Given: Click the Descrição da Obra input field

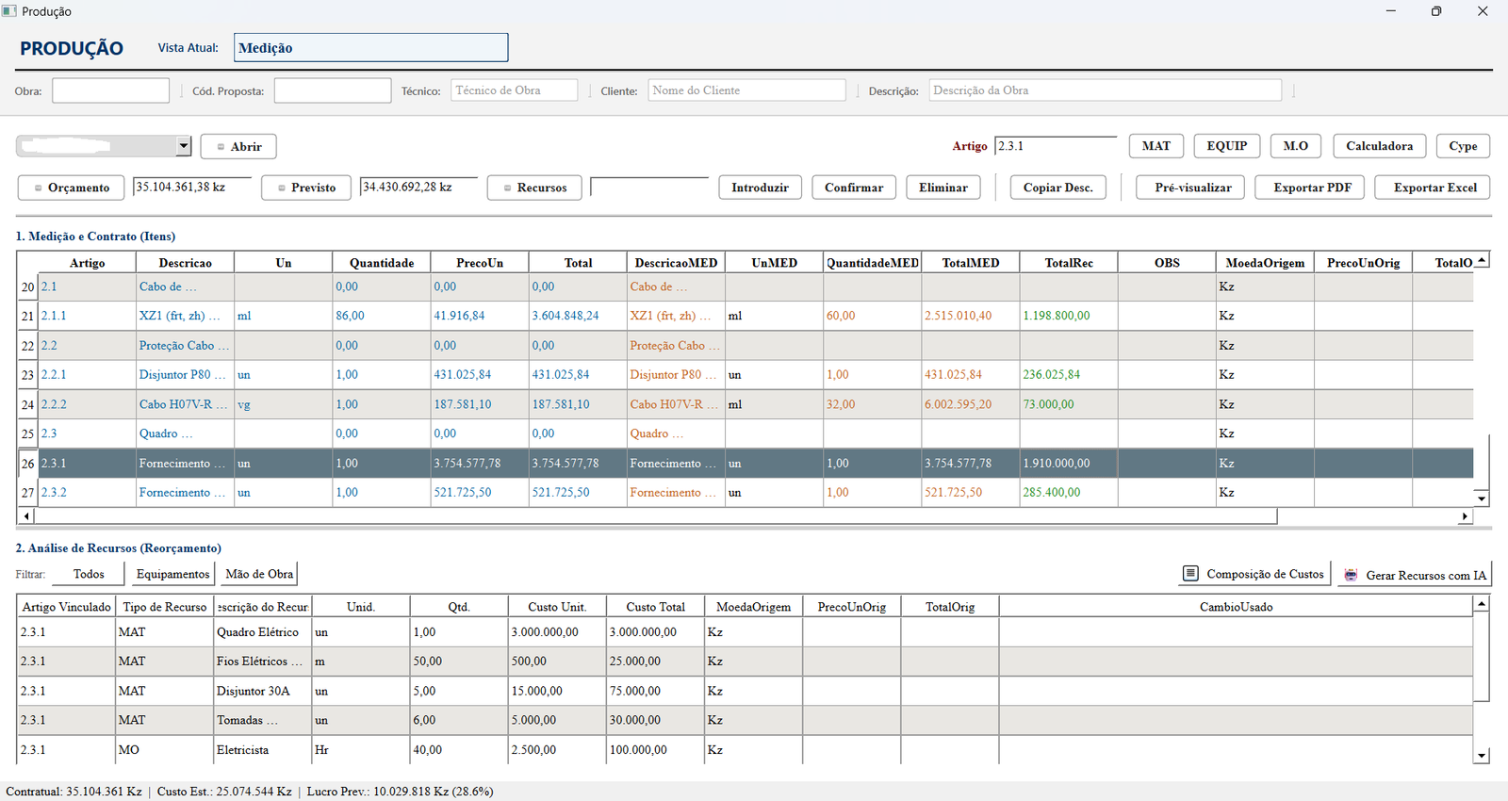Looking at the screenshot, I should (x=1106, y=90).
